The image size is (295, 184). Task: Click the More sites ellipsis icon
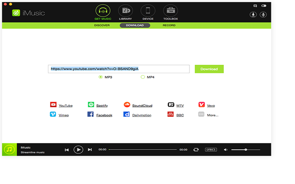tap(201, 114)
